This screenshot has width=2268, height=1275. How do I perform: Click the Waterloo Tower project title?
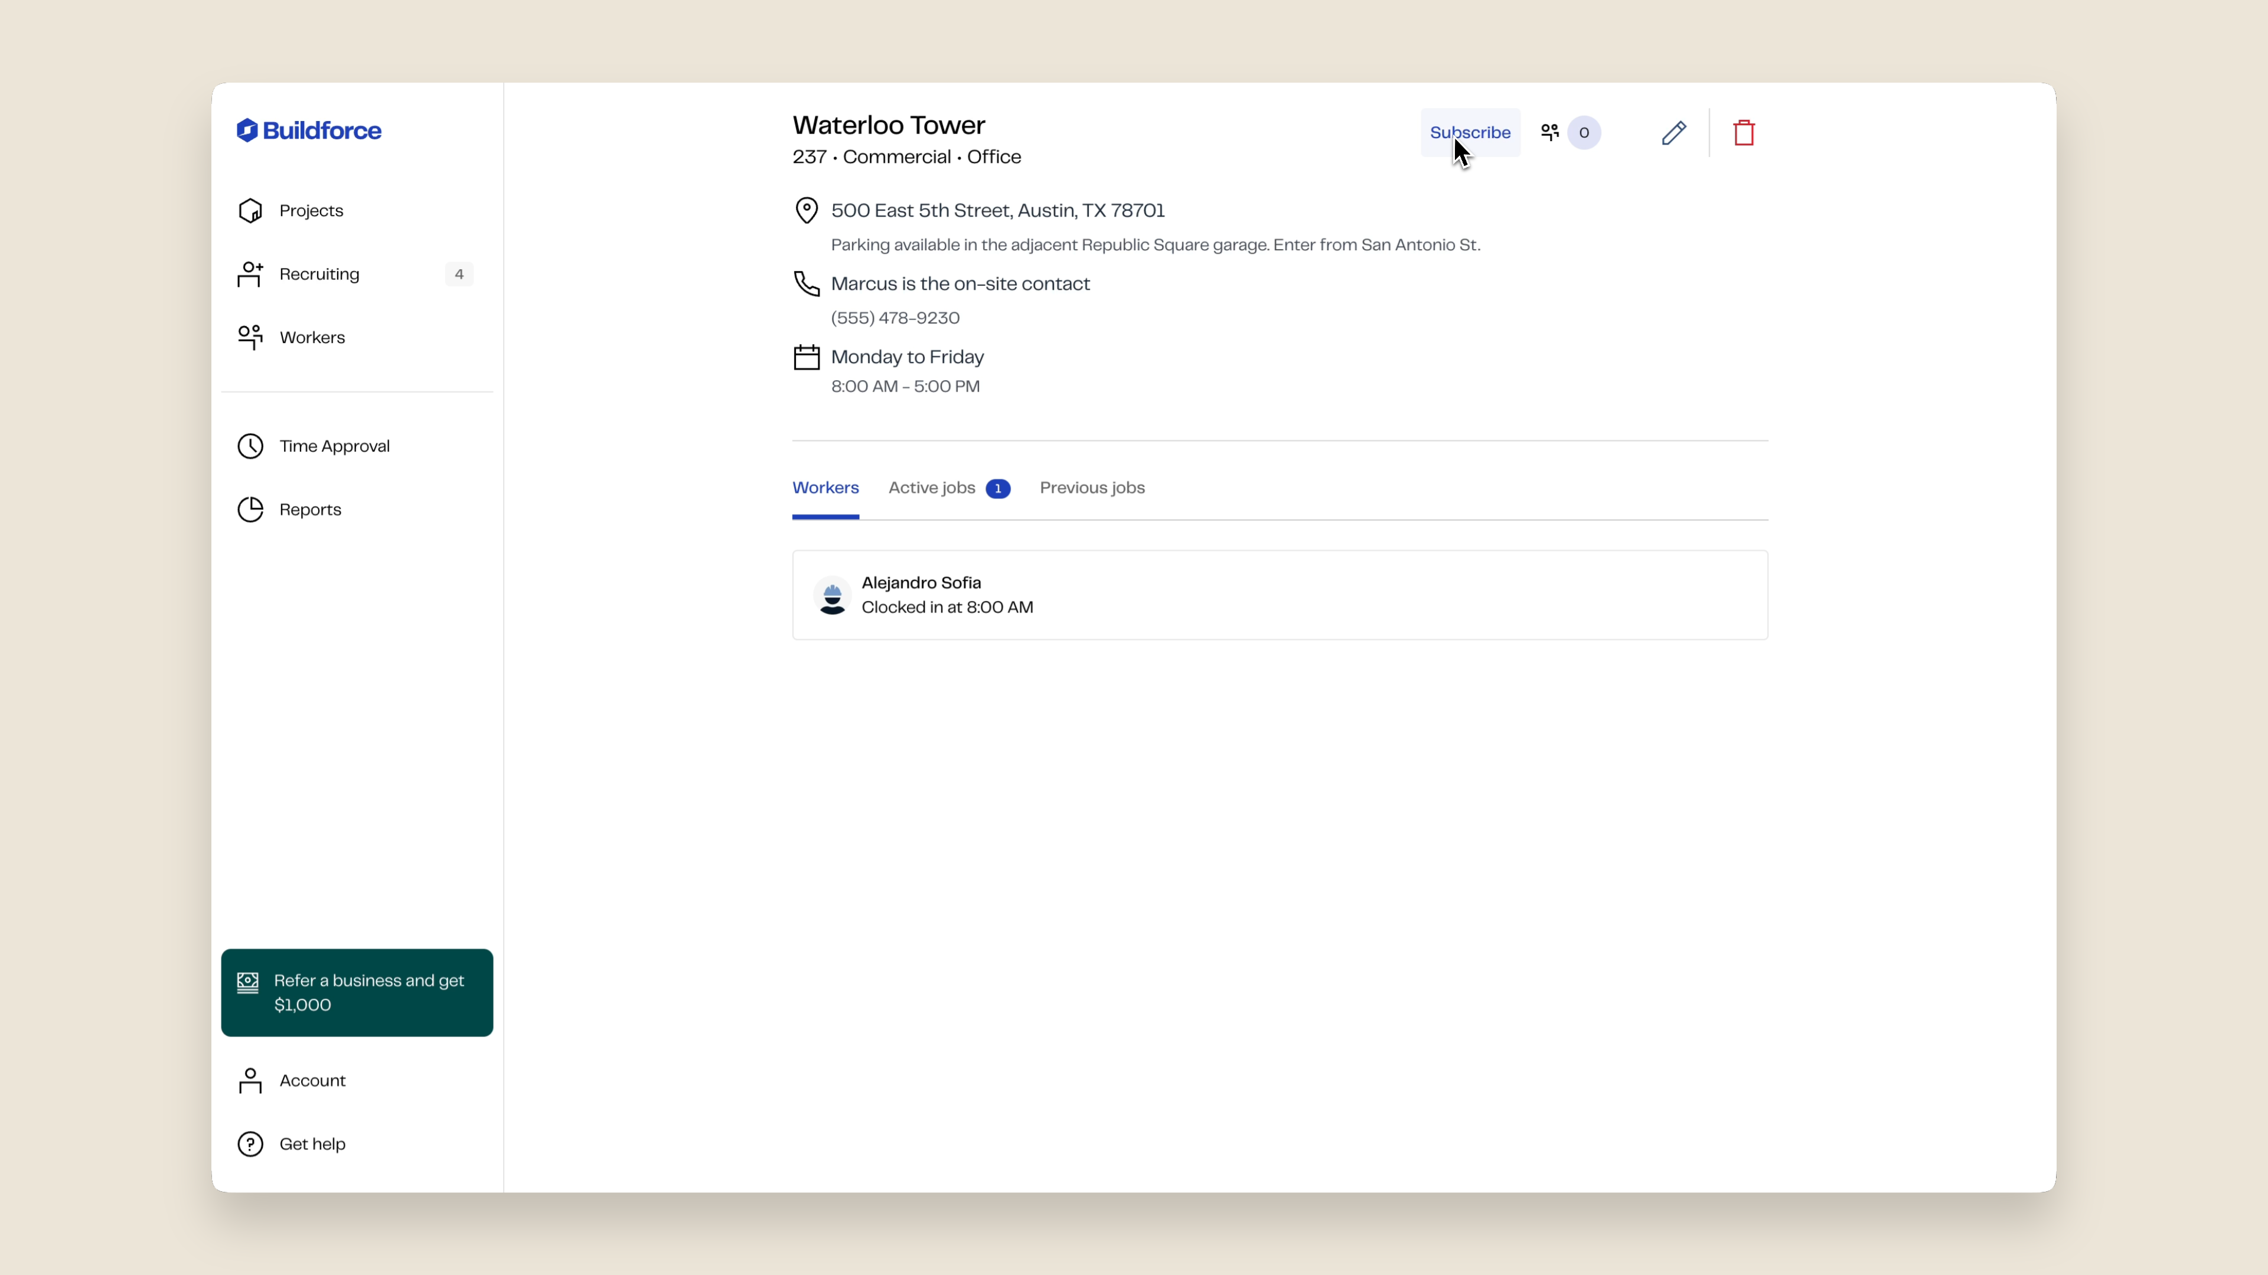888,125
